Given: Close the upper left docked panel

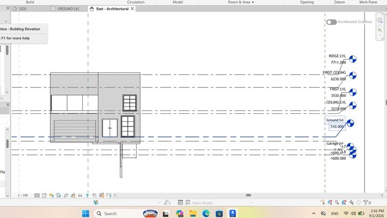Looking at the screenshot, I should click(x=8, y=8).
